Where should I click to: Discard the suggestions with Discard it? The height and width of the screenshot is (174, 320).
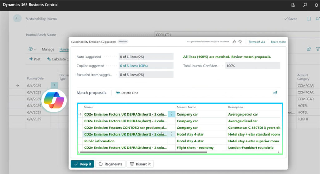tap(140, 164)
